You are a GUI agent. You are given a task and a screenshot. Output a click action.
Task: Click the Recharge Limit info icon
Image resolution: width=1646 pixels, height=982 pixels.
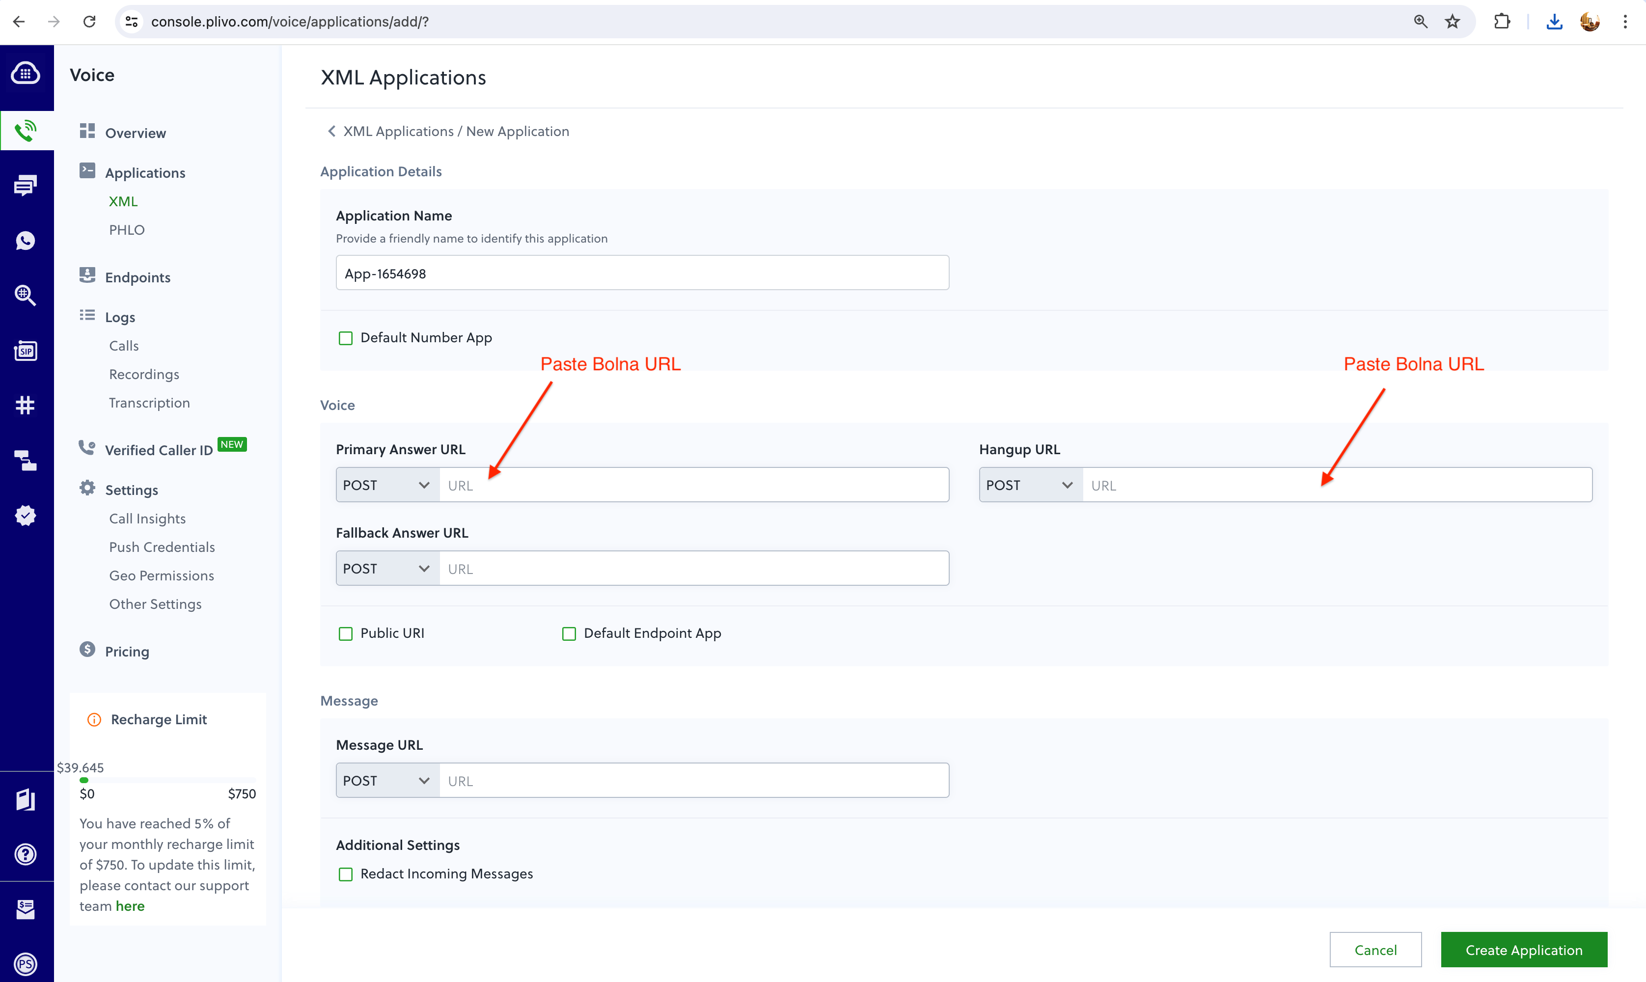[x=95, y=719]
